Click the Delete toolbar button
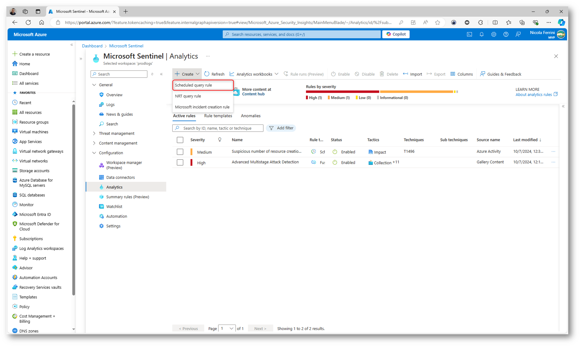Screen dimensions: 581x347 pos(389,74)
